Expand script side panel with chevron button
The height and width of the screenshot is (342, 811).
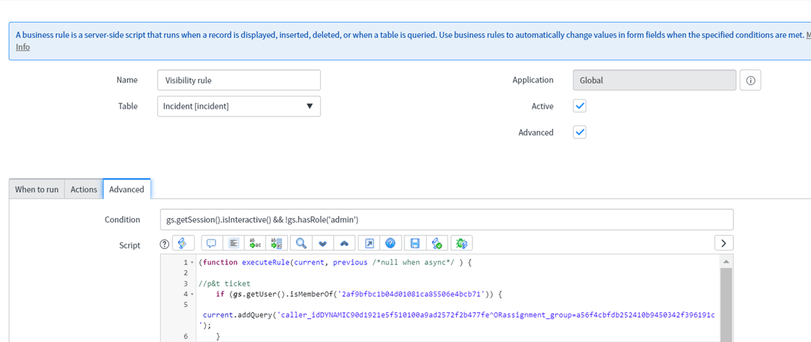[724, 243]
